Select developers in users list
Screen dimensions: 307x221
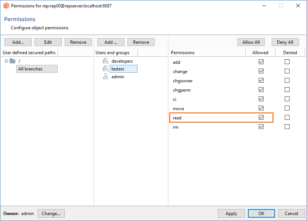click(122, 61)
